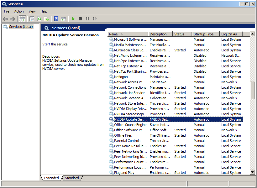Click NVIDIA Update row's Automatic startup type
The height and width of the screenshot is (188, 257).
click(x=201, y=119)
